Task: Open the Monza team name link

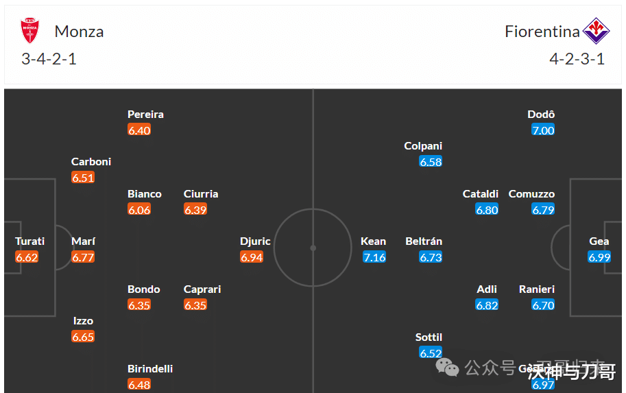Action: tap(79, 32)
